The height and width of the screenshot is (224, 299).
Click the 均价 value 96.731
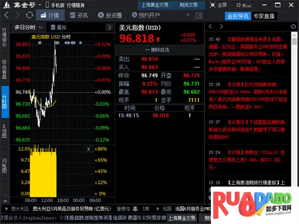click(x=192, y=84)
